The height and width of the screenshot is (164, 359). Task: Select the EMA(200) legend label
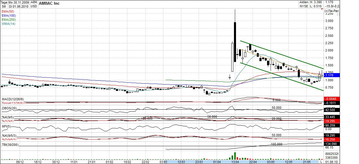pyautogui.click(x=8, y=19)
